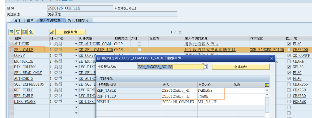Click the FNAME field name cell
312x118 pixels.
click(x=215, y=96)
